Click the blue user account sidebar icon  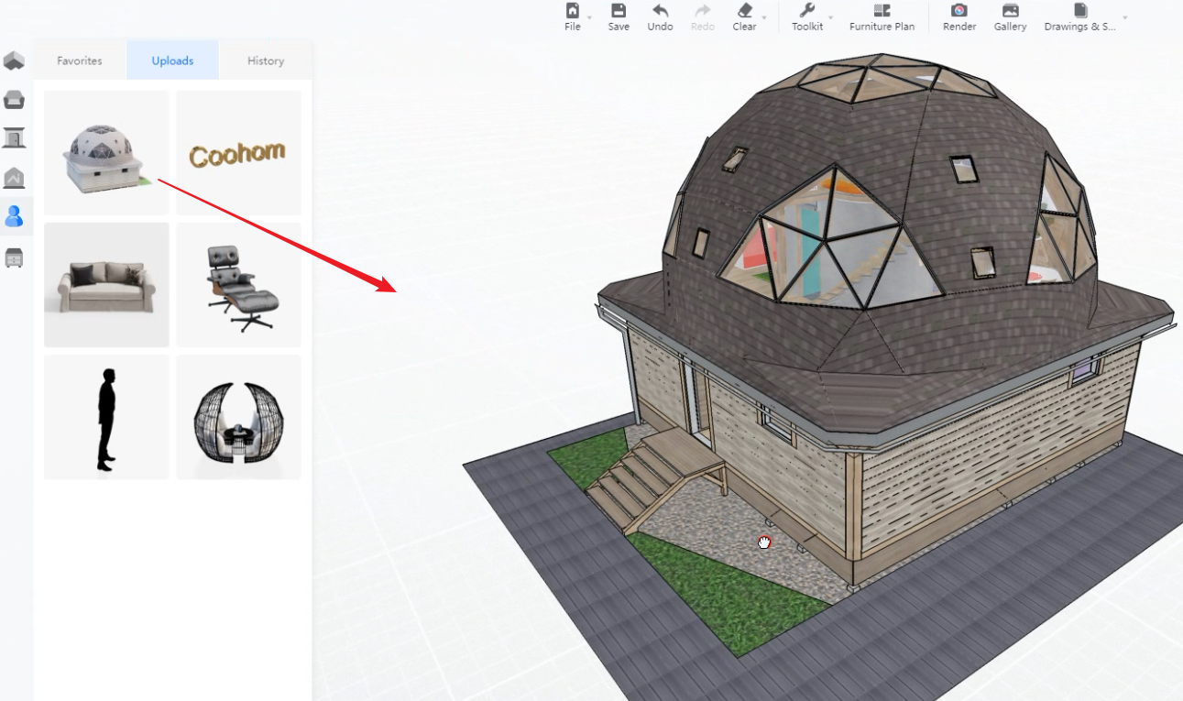pos(14,217)
